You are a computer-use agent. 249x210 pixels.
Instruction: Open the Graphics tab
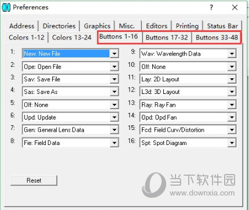tap(97, 26)
